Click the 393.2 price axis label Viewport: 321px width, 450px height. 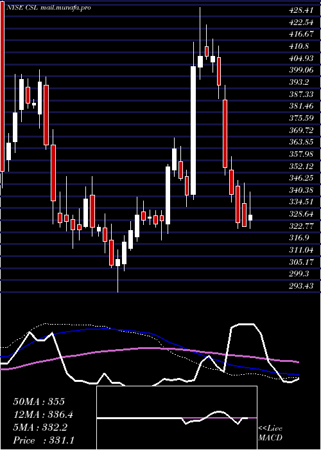point(299,82)
